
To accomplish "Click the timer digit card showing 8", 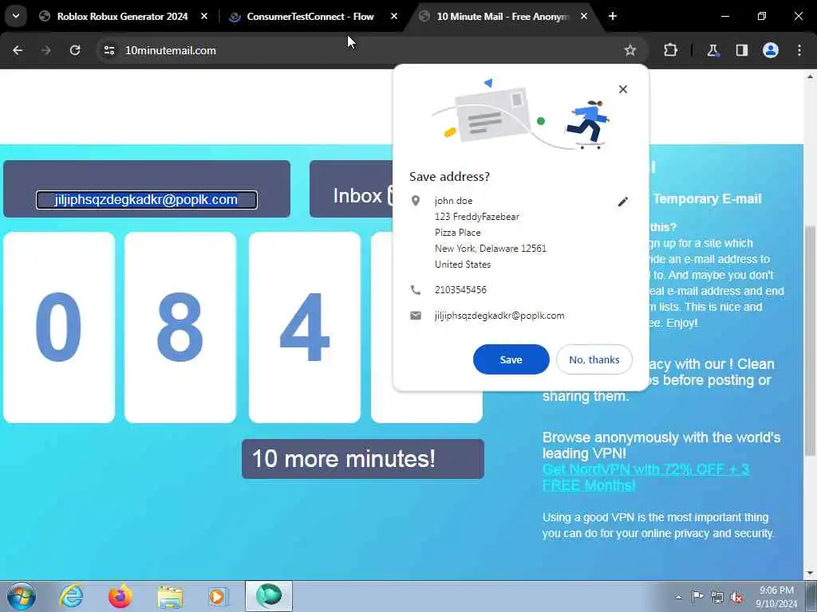I will click(x=180, y=328).
